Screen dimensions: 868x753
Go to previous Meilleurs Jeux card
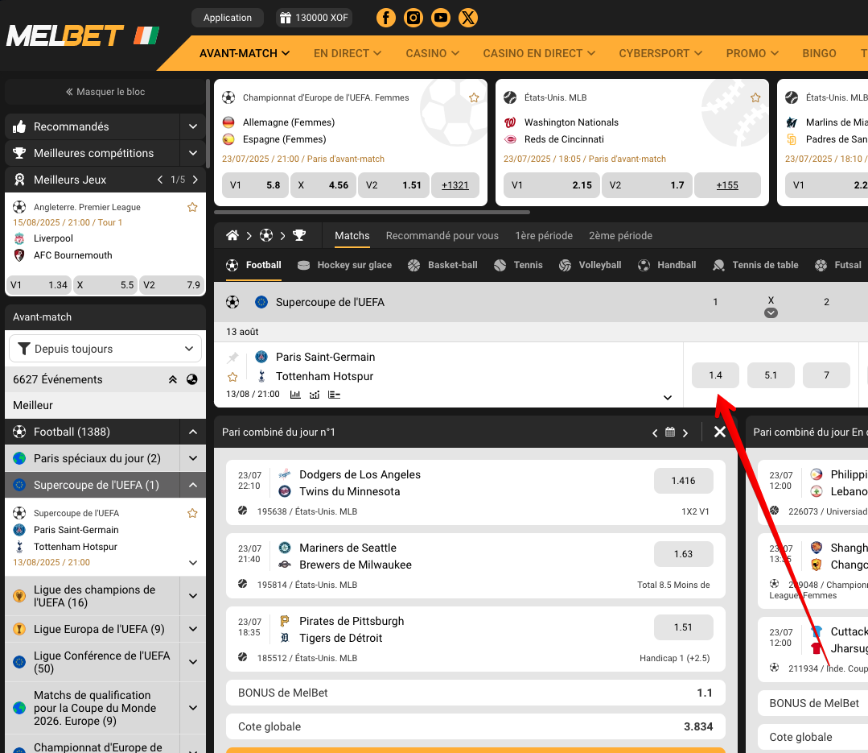pos(160,180)
